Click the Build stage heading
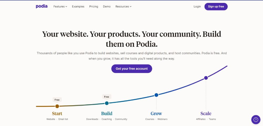This screenshot has width=263, height=126. coord(107,114)
